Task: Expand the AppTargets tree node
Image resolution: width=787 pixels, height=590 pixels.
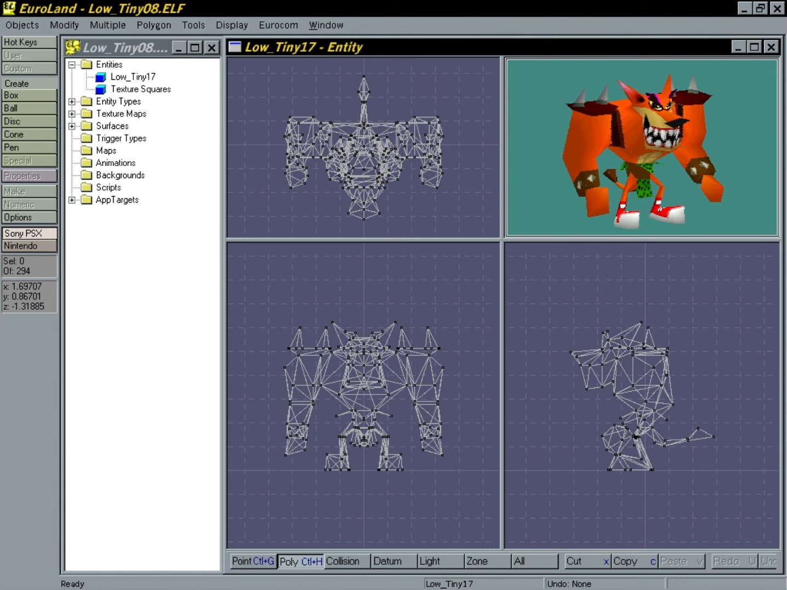Action: 72,200
